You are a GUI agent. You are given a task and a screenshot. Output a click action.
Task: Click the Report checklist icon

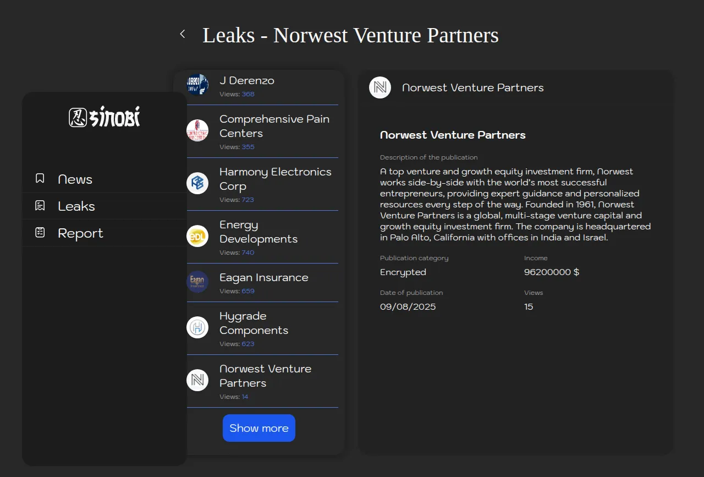pyautogui.click(x=40, y=233)
